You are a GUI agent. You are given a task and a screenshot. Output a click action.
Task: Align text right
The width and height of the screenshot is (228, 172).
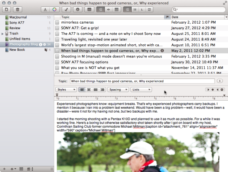click(x=102, y=89)
